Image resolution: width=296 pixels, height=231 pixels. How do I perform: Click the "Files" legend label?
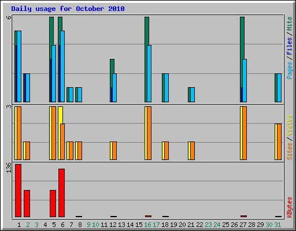coord(290,46)
